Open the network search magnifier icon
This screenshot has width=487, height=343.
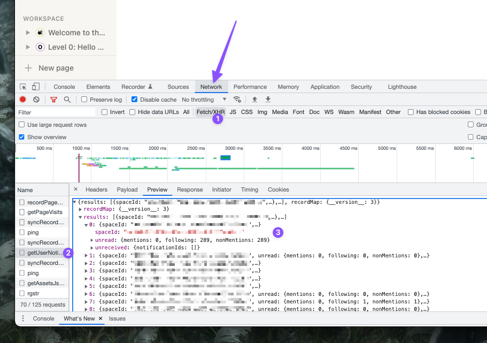[67, 100]
